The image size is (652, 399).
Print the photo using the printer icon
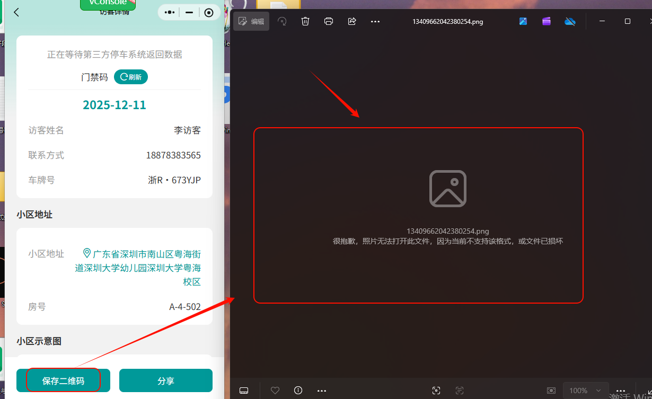pyautogui.click(x=328, y=21)
